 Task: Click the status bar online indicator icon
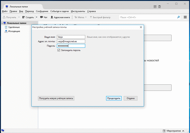tap(3, 130)
